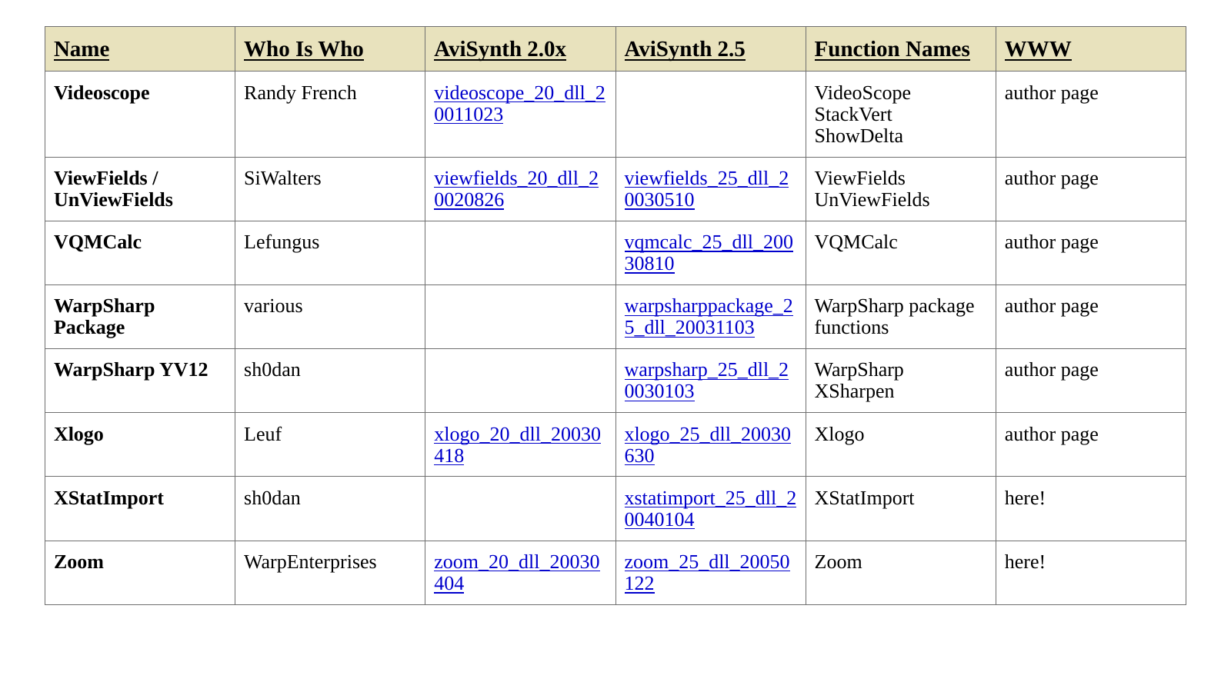Viewport: 1231px width, 692px height.
Task: Download vqmcalc_25_dll_20030810
Action: (x=709, y=253)
